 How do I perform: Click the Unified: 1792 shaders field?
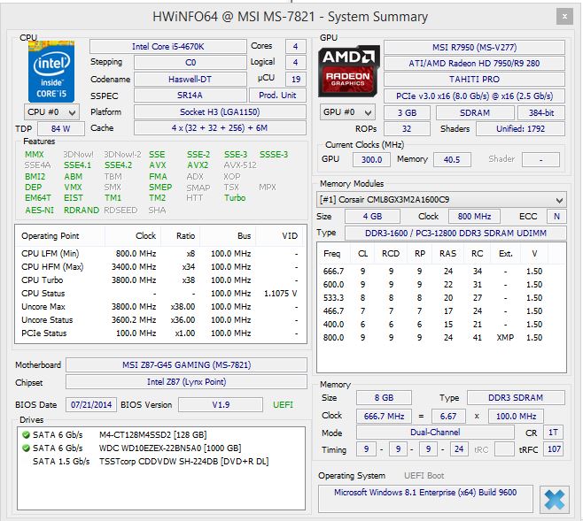pos(520,129)
